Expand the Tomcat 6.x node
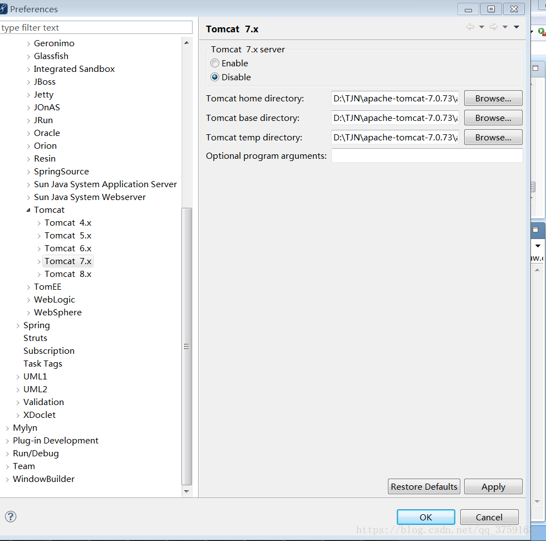 tap(39, 249)
